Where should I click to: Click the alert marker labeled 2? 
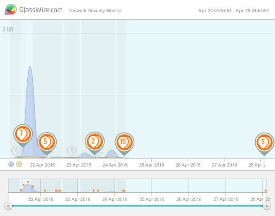pyautogui.click(x=94, y=141)
